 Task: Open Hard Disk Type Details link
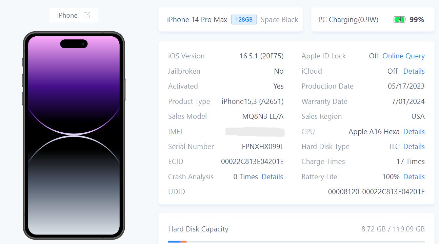click(x=414, y=147)
